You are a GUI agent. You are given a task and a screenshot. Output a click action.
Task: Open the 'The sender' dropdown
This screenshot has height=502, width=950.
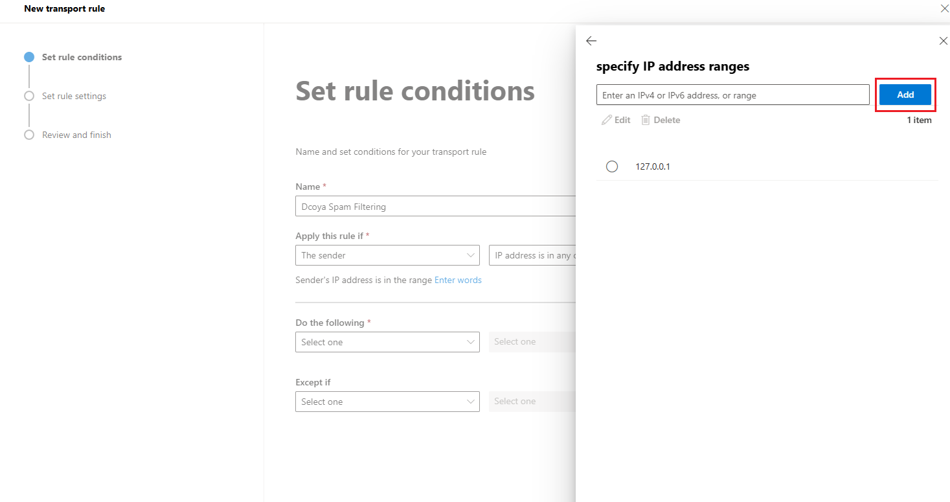click(387, 255)
